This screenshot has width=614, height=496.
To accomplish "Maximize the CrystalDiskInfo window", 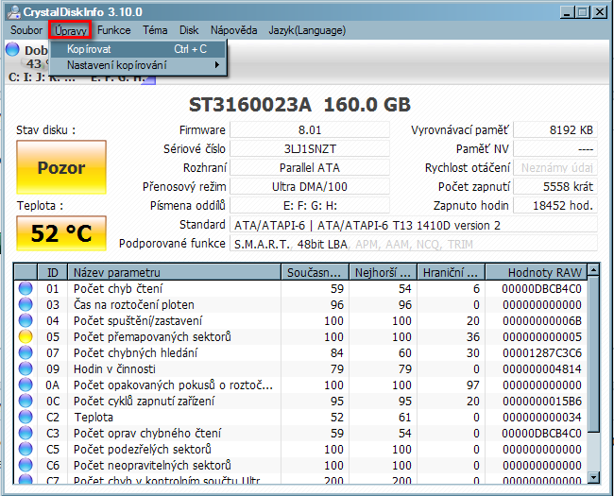I will pos(582,12).
